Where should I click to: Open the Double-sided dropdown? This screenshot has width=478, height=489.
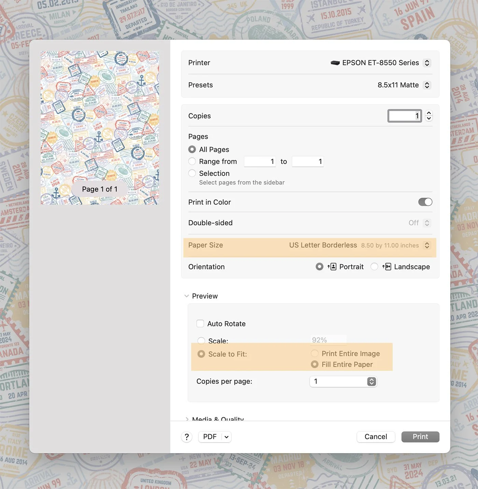(427, 223)
